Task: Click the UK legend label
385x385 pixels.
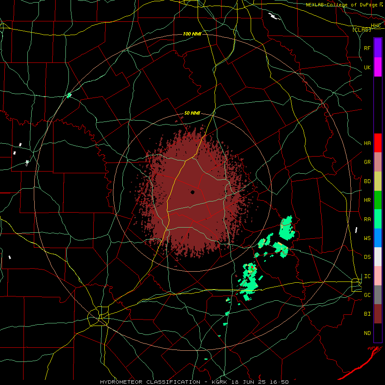Action: [367, 67]
